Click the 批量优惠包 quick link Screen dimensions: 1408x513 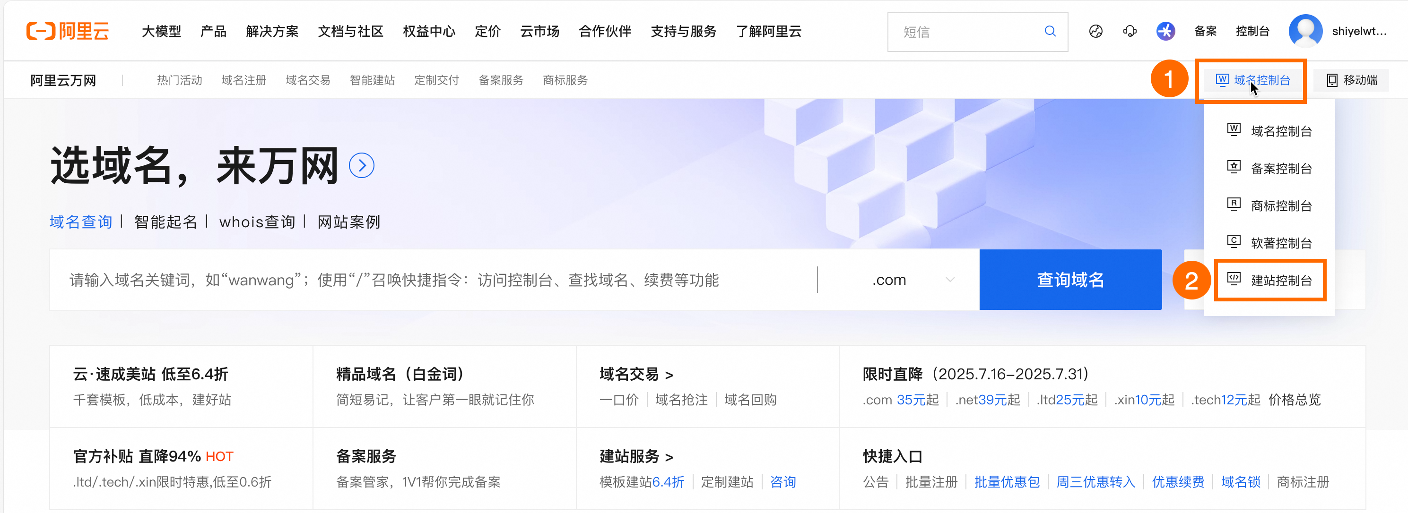pos(1007,482)
